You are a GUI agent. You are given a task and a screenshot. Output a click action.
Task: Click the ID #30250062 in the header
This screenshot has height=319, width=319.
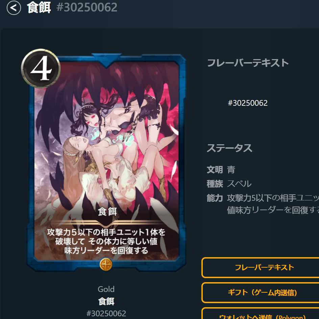(87, 7)
